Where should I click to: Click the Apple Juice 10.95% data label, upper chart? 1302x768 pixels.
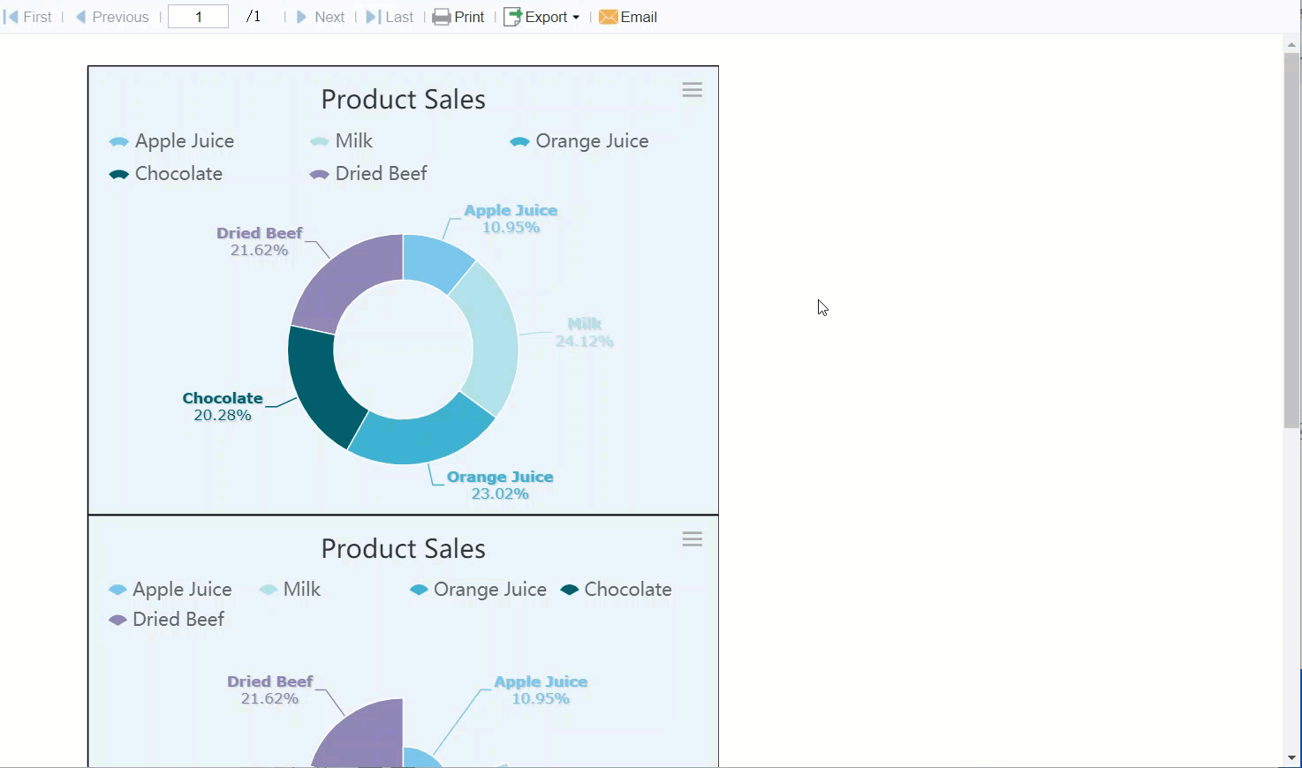click(x=511, y=219)
